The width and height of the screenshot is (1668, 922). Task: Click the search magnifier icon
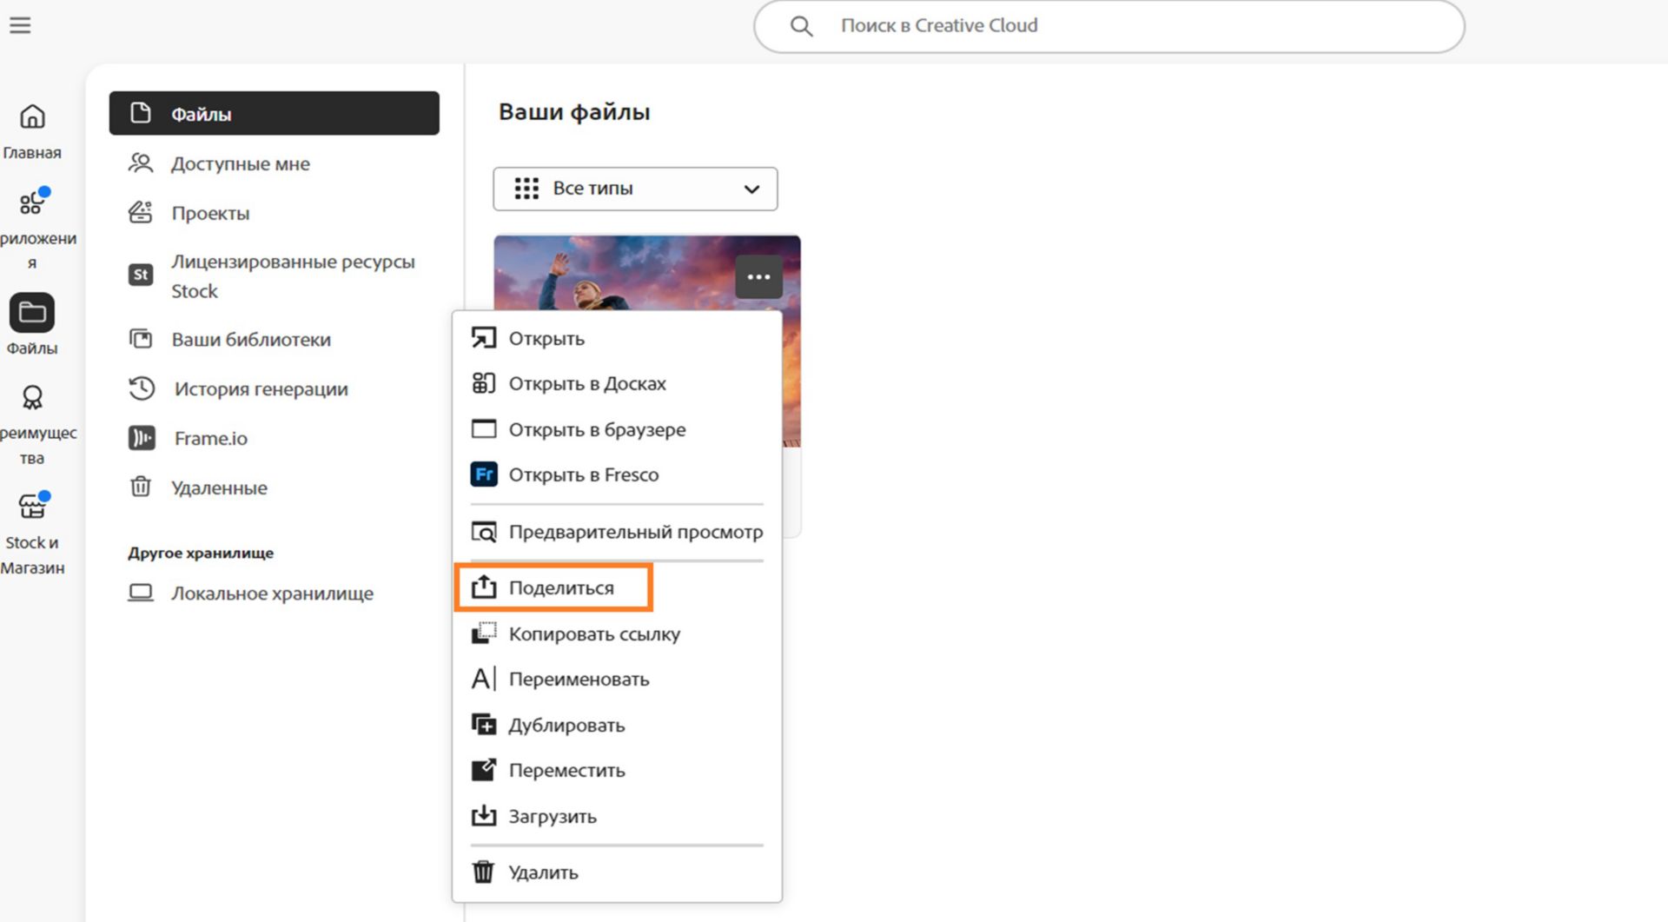click(x=802, y=26)
